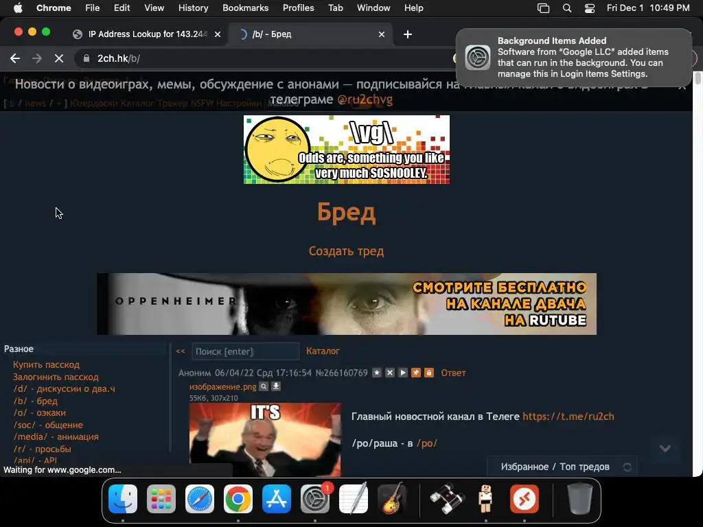703x527 pixels.
Task: Open the History menu
Action: tap(193, 8)
